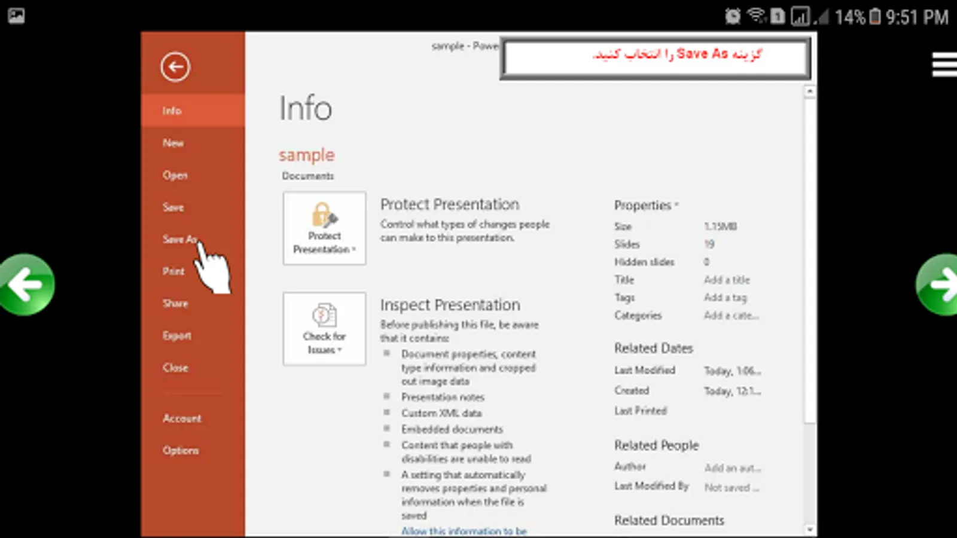Click the sample presentation name heading

[307, 155]
